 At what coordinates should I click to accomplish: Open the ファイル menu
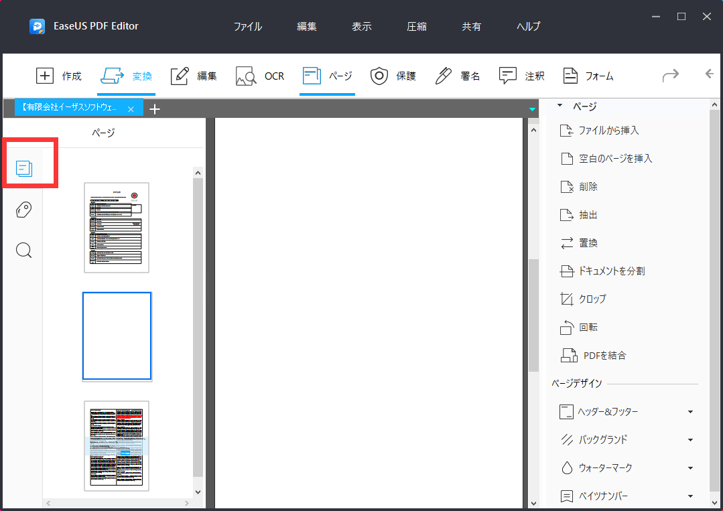[x=247, y=27]
